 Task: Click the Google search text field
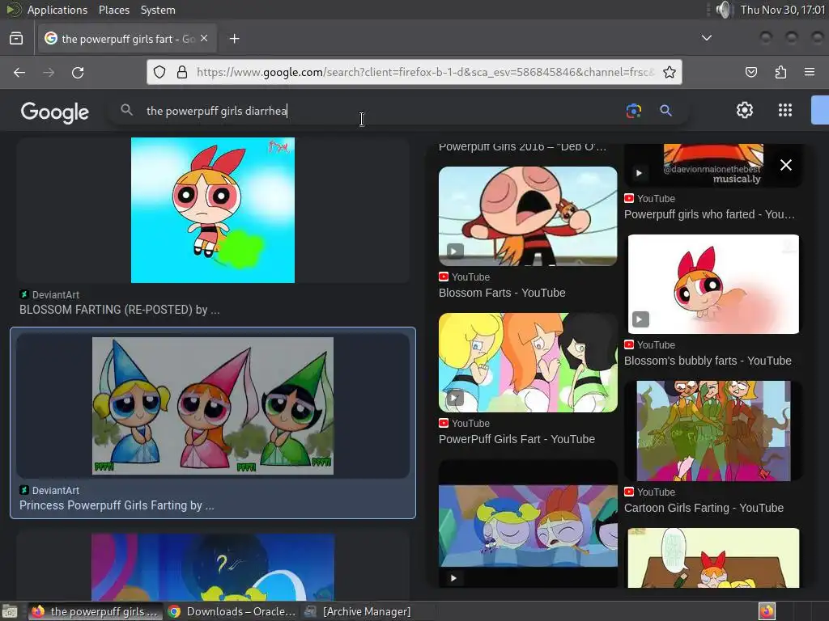[380, 110]
